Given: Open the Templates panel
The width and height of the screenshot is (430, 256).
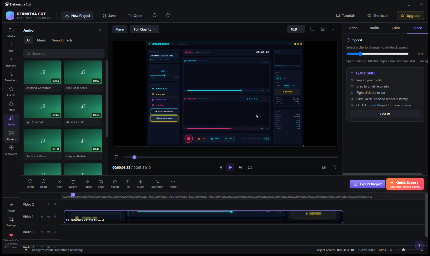Looking at the screenshot, I should pyautogui.click(x=11, y=150).
